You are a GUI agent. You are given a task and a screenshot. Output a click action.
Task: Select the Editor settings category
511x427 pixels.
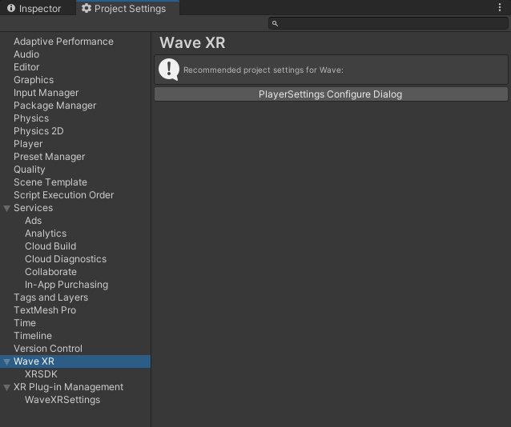26,67
